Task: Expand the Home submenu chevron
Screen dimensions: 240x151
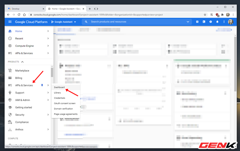Action: [48, 31]
